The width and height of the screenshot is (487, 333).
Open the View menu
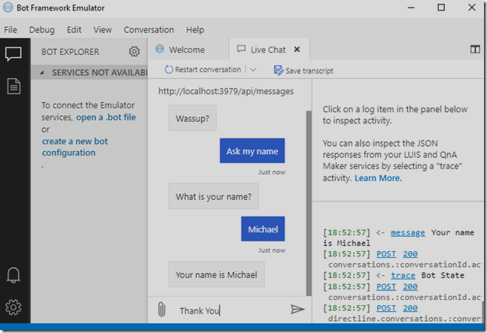point(102,30)
